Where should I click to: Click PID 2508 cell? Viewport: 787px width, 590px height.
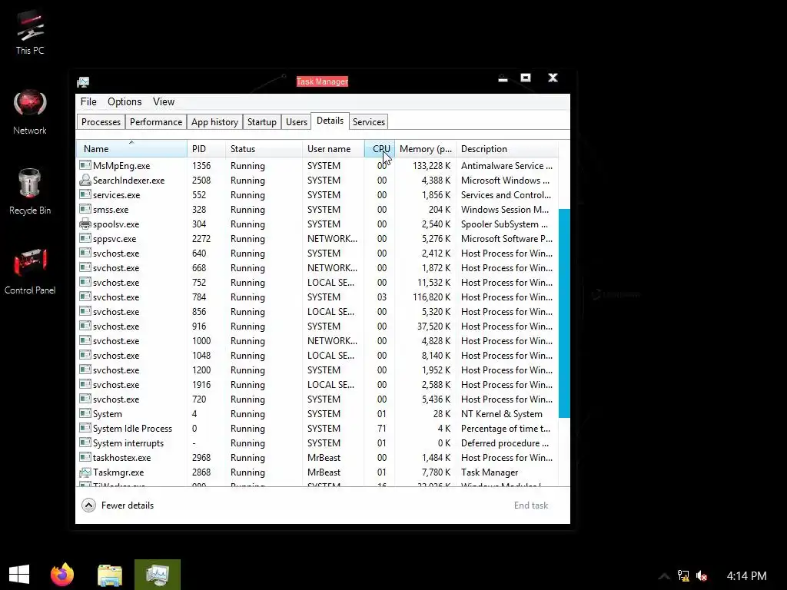click(201, 180)
